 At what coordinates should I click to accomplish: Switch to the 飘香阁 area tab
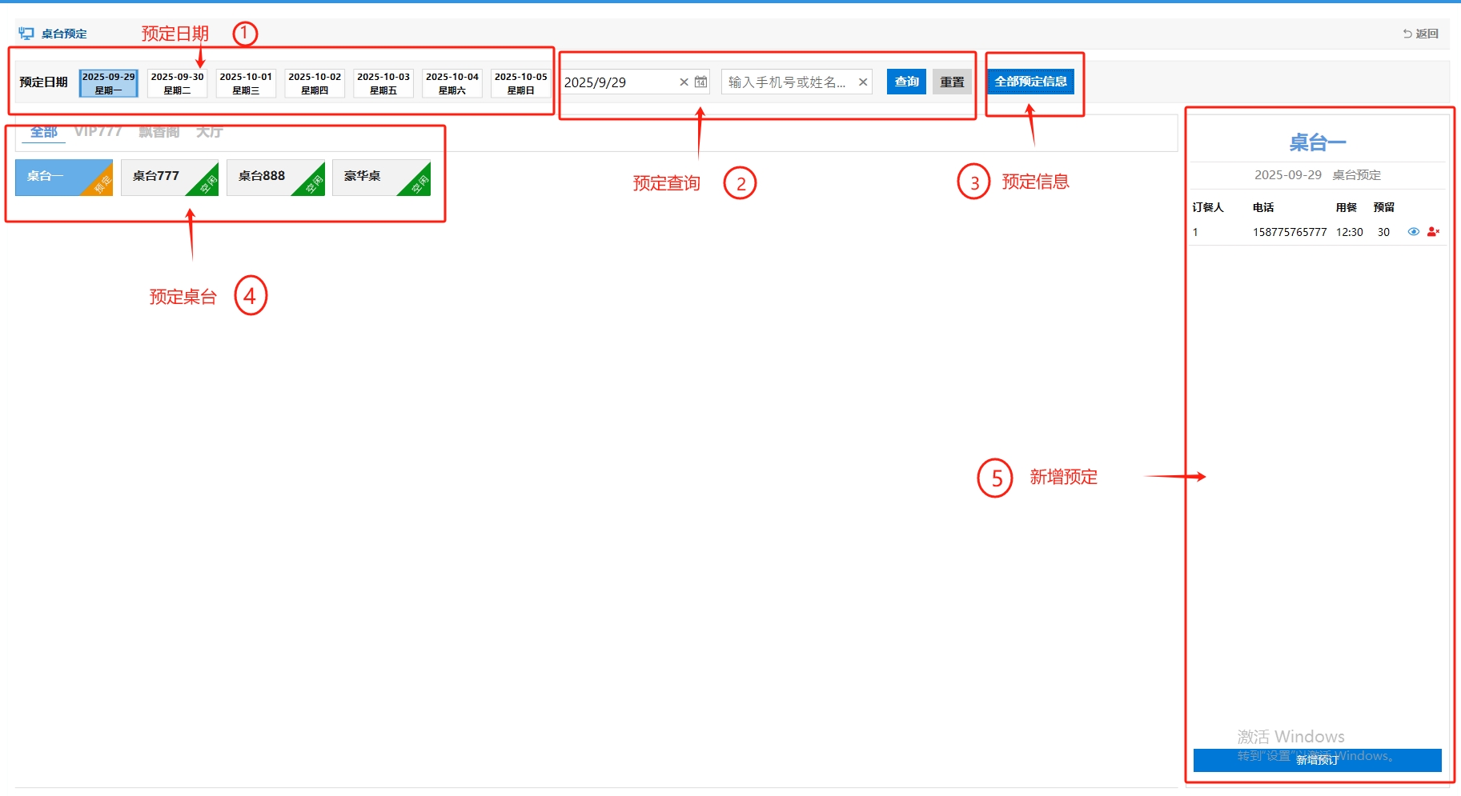(159, 131)
